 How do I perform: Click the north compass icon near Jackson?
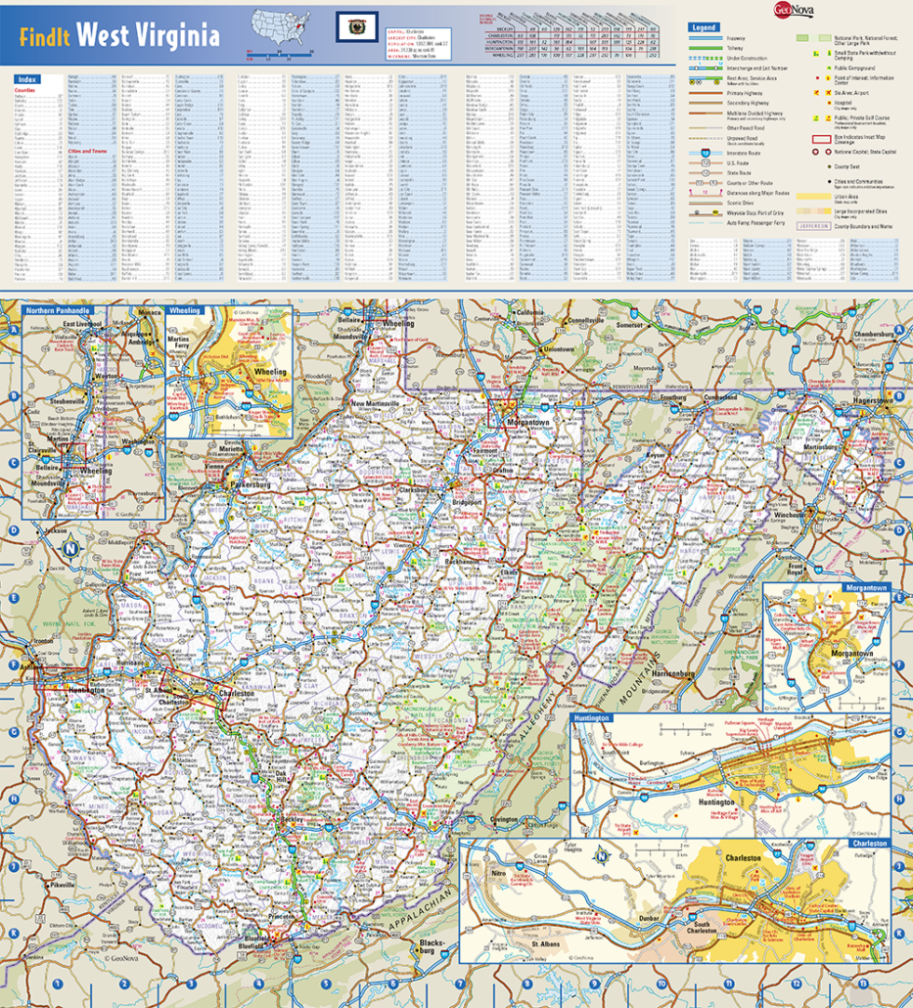pyautogui.click(x=69, y=549)
